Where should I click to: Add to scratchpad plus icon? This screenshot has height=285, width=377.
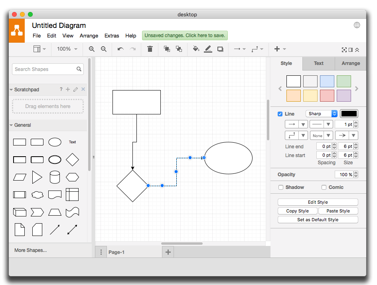pyautogui.click(x=68, y=89)
